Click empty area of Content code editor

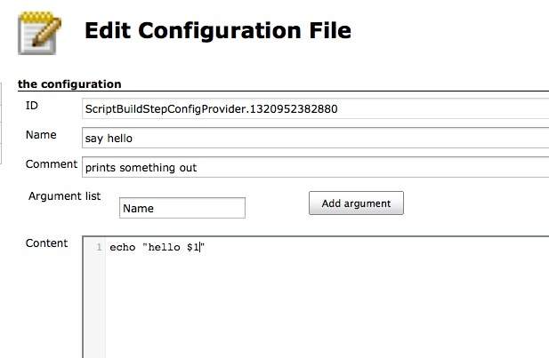[326, 304]
